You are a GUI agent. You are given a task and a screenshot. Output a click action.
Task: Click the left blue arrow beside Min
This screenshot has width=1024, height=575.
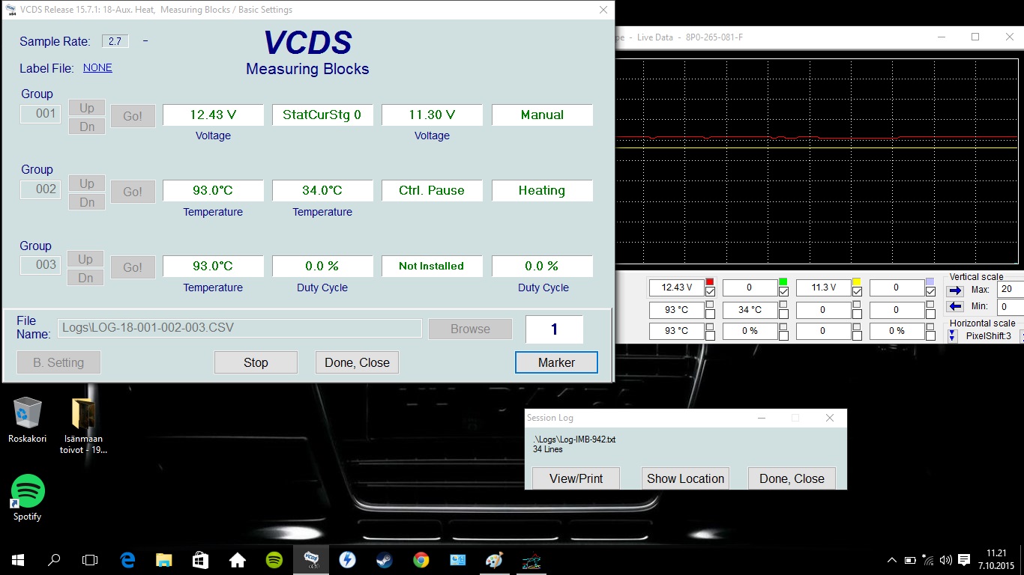point(956,306)
